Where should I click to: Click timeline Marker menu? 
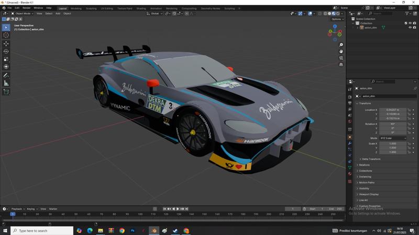click(53, 209)
